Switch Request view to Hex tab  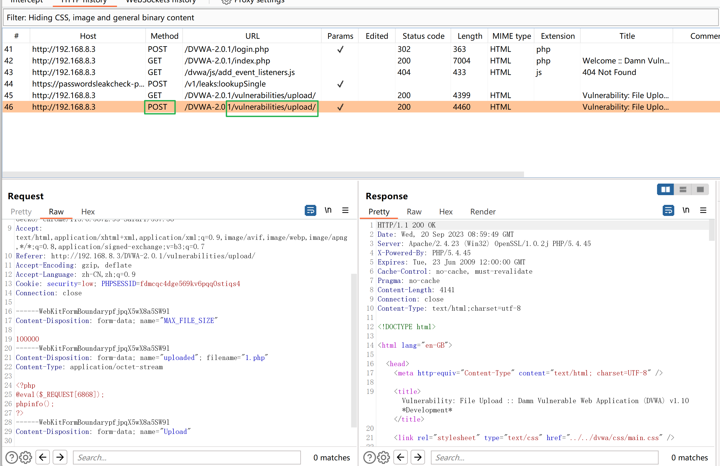tap(88, 212)
